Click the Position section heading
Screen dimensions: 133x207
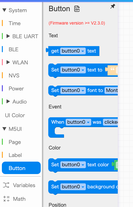[57, 205]
